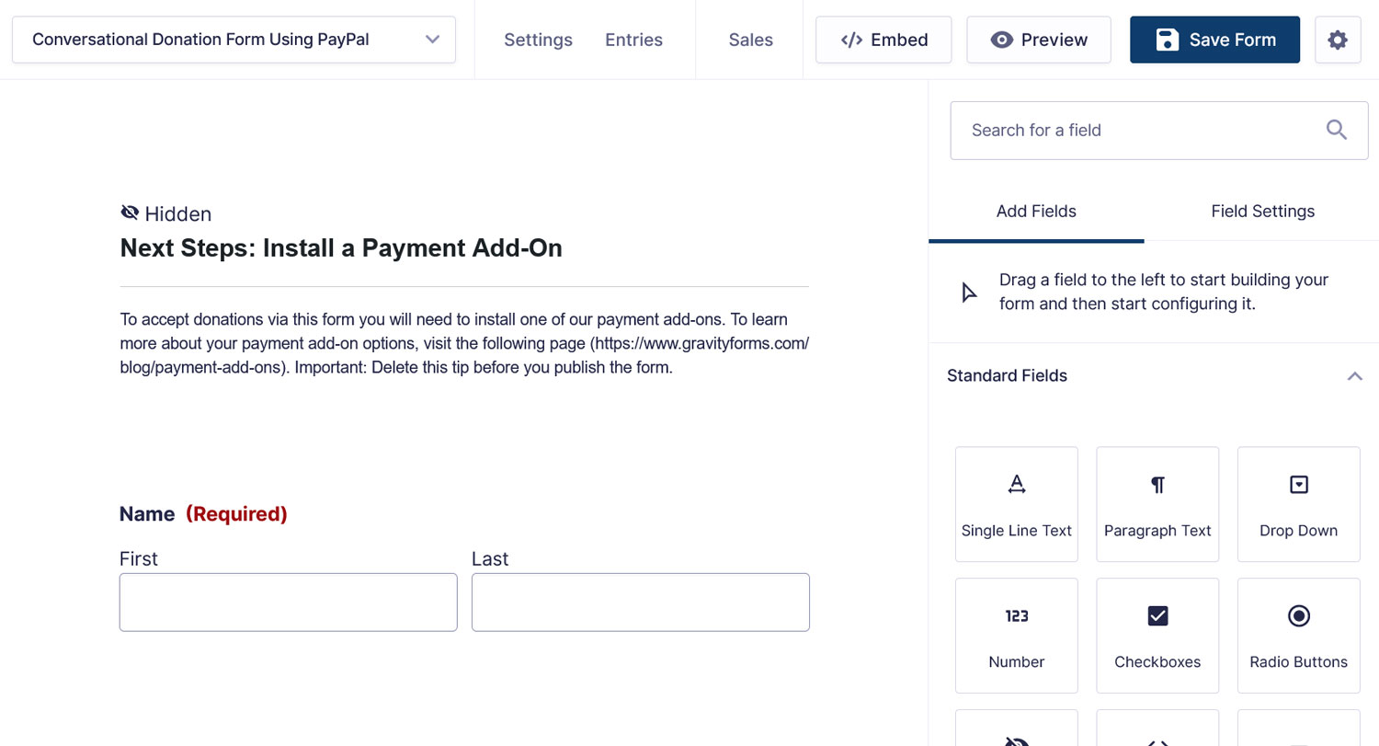Add a Single Line Text field
The height and width of the screenshot is (746, 1379).
pyautogui.click(x=1016, y=504)
